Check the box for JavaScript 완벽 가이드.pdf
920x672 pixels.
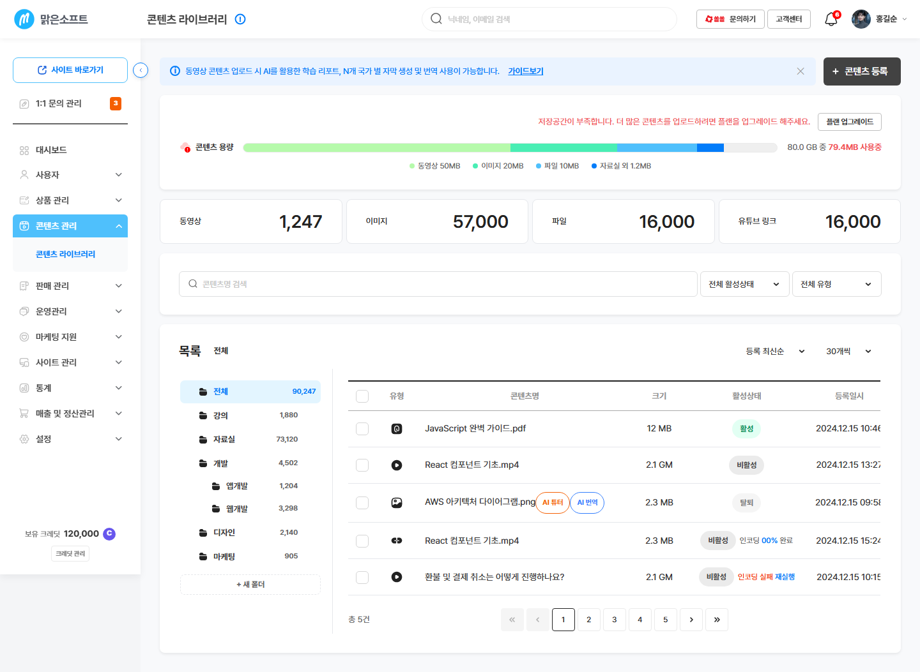[x=362, y=429]
